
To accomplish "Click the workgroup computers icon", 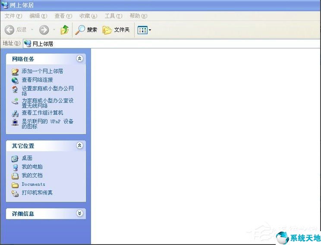I will point(15,113).
